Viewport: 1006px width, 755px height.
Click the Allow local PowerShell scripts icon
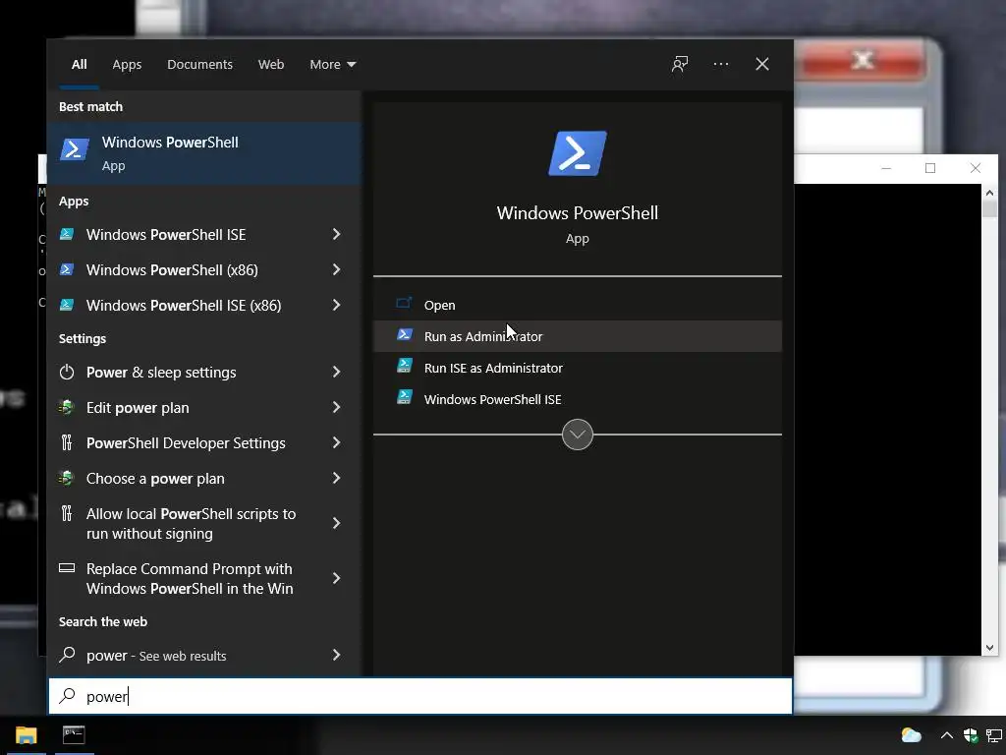click(x=67, y=513)
